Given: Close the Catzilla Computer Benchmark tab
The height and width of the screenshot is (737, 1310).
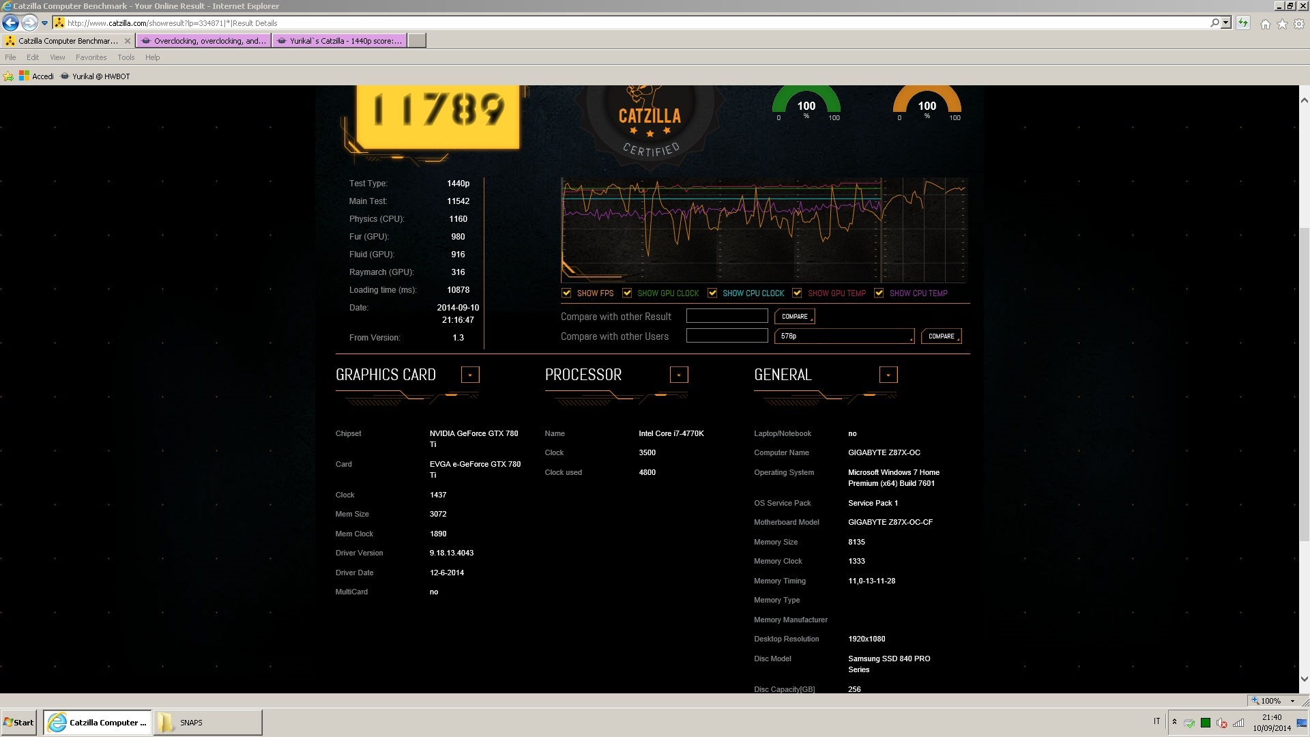Looking at the screenshot, I should 127,41.
